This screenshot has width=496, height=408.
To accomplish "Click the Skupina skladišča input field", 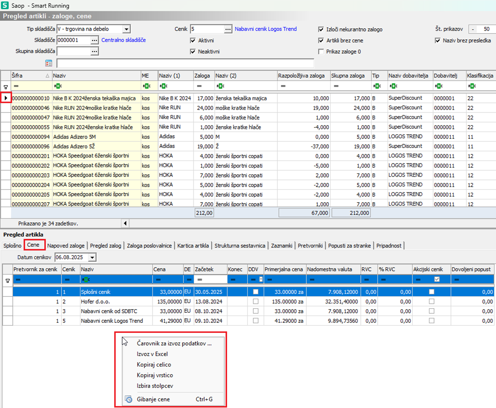I will (x=73, y=51).
